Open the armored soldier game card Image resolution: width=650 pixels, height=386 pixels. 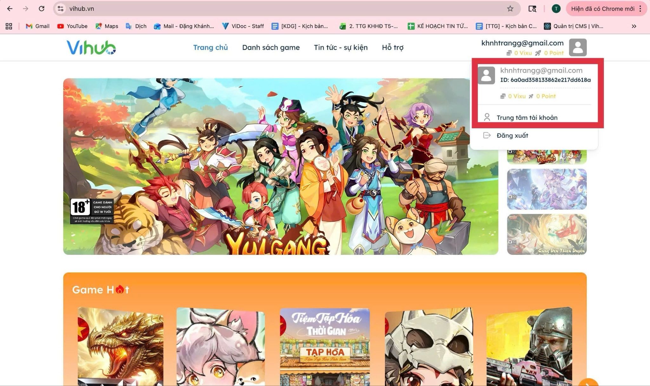529,346
